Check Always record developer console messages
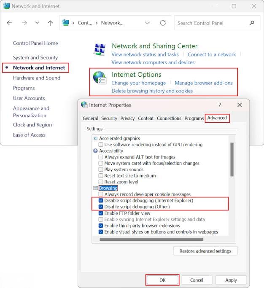This screenshot has width=264, height=288. [x=101, y=194]
